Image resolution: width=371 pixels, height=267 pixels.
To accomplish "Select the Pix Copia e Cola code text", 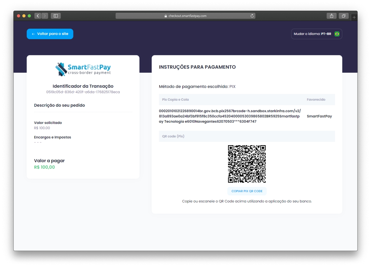I will point(229,116).
